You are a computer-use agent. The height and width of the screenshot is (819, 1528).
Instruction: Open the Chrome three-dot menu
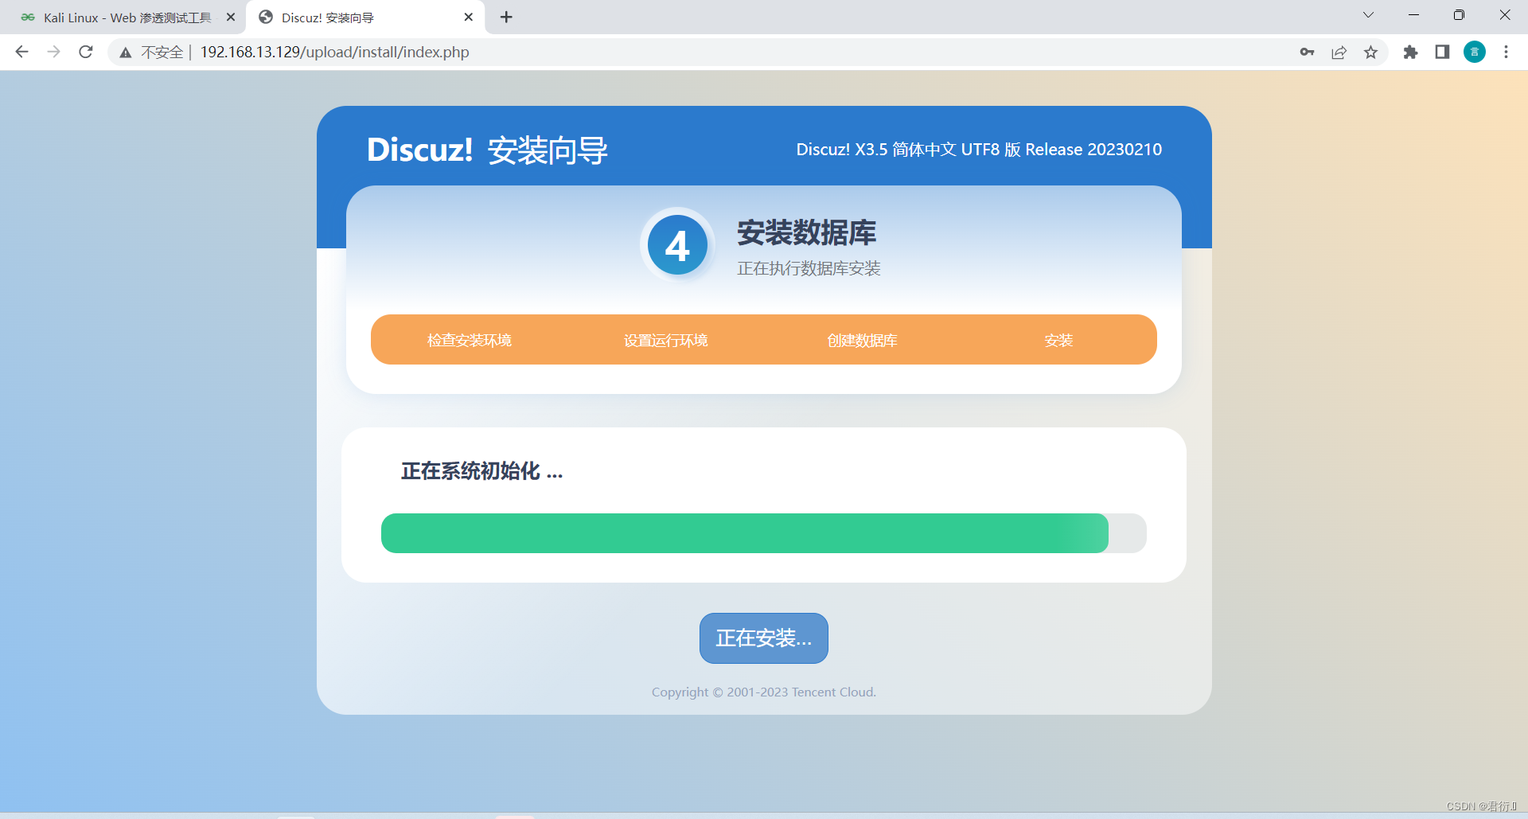pos(1506,52)
